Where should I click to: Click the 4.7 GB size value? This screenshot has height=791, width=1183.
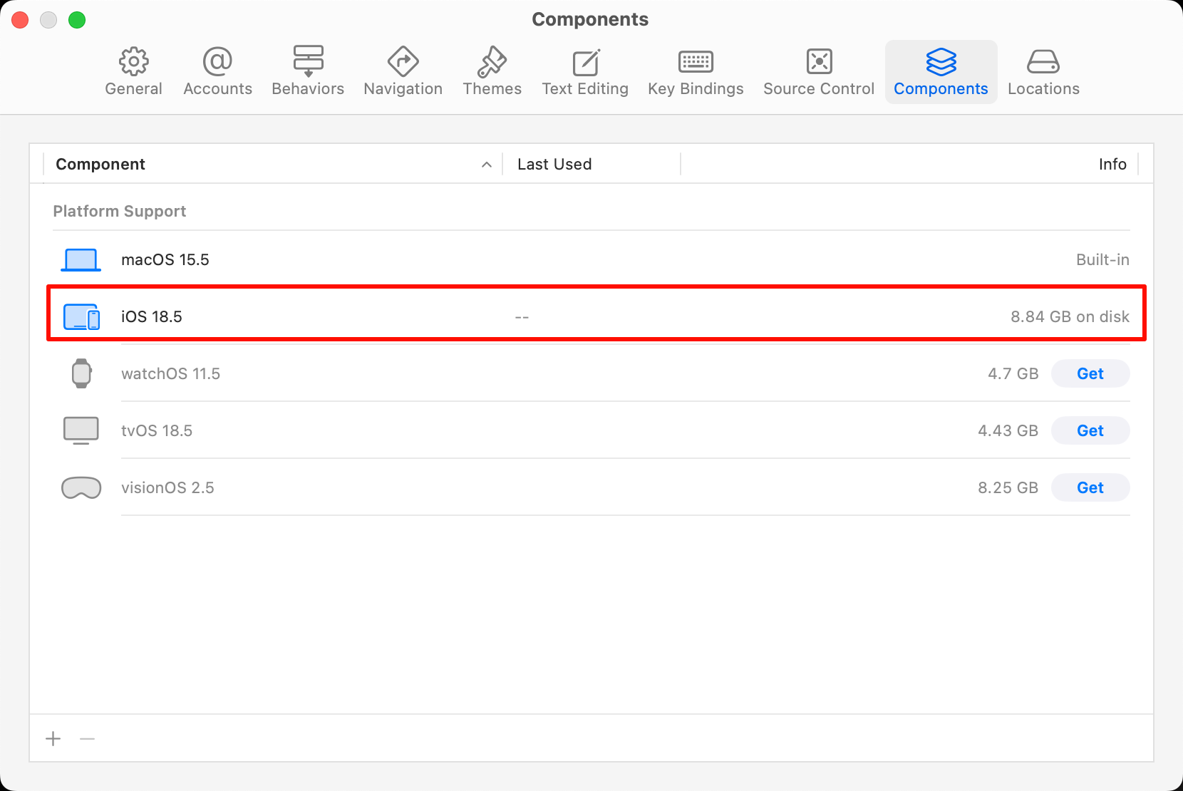coord(1013,374)
